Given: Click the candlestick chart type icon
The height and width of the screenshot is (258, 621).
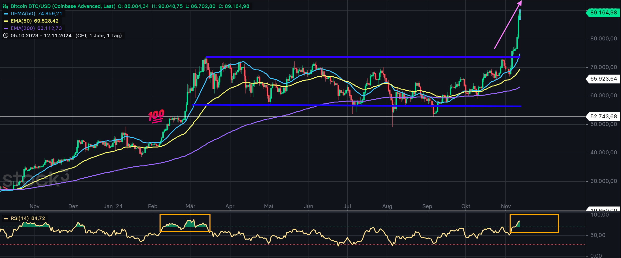Looking at the screenshot, I should pyautogui.click(x=5, y=6).
